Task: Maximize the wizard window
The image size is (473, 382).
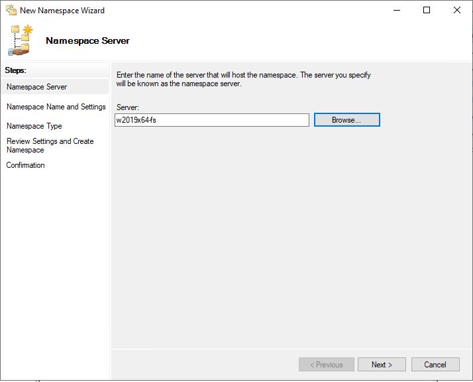Action: [x=427, y=10]
